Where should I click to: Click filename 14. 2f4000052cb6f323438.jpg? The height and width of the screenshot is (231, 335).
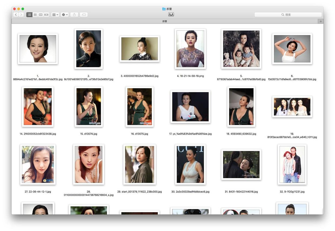(38, 134)
